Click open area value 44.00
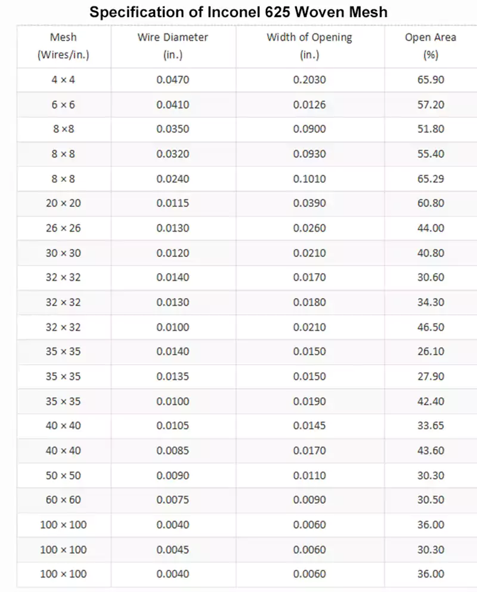Screen dimensions: 477x592 pos(430,228)
